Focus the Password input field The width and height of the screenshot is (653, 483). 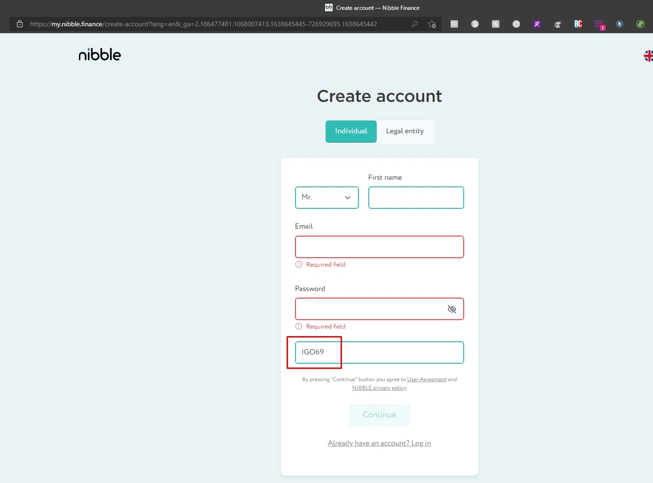(x=380, y=309)
